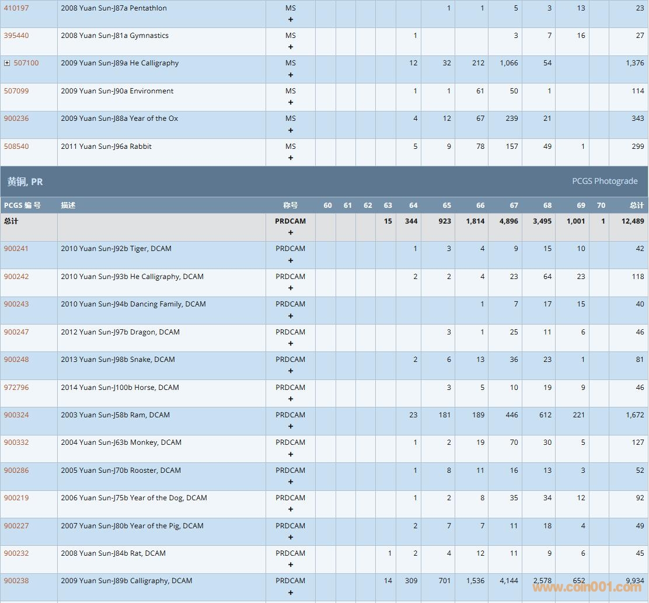Image resolution: width=649 pixels, height=603 pixels.
Task: Expand the row for PCGS number 507100
Action: pos(7,63)
